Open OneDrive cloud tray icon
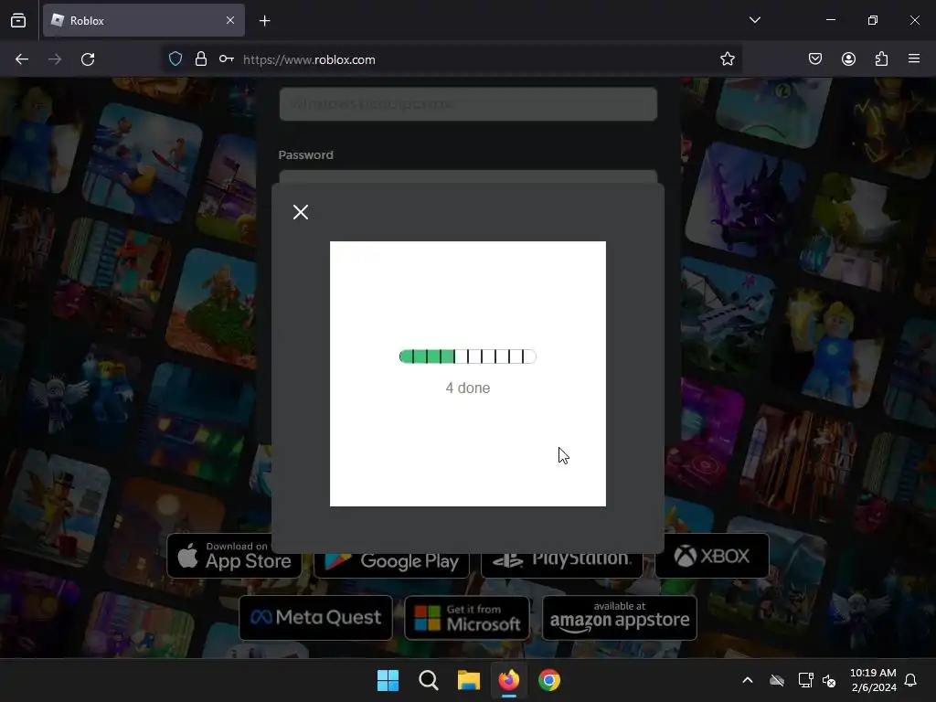936x702 pixels. [x=777, y=680]
